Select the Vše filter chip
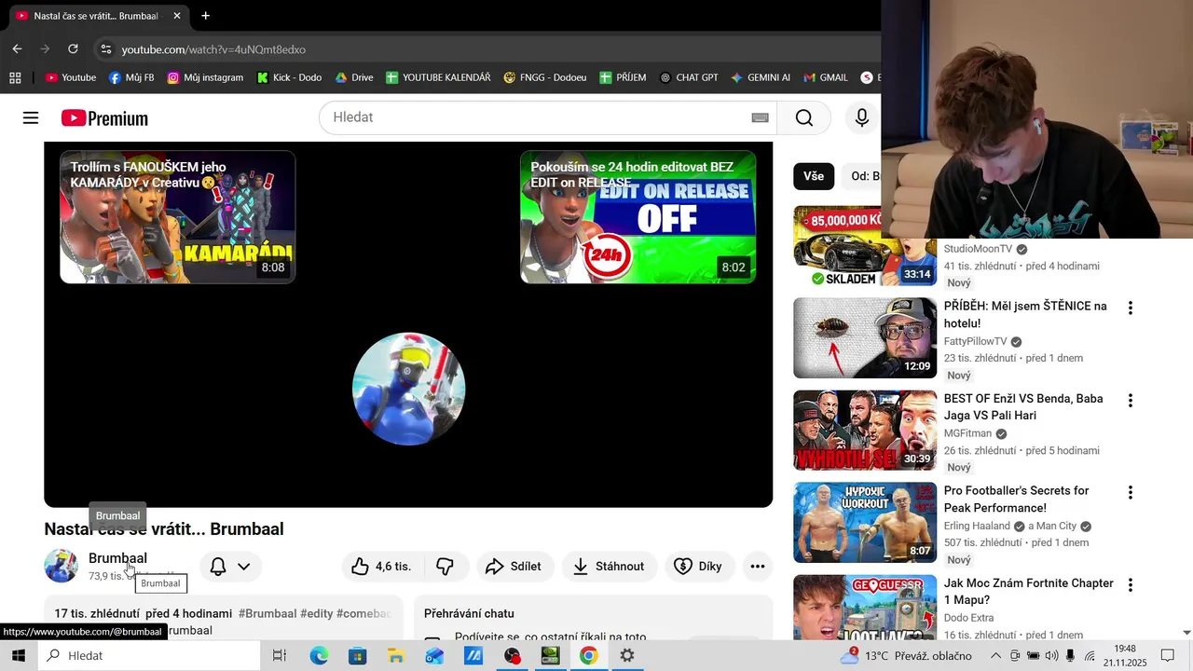This screenshot has width=1193, height=671. (814, 176)
